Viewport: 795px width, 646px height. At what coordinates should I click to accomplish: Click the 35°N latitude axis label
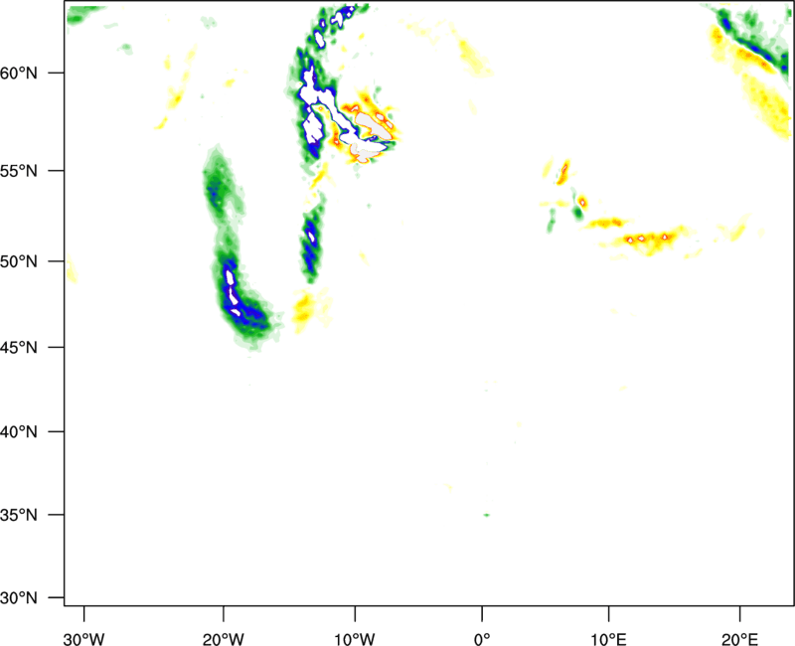tap(19, 515)
